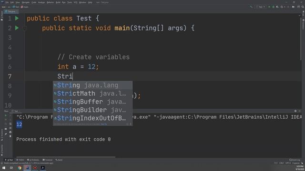The height and width of the screenshot is (171, 305).
Task: Click the Test class breadcrumb in navigation bar
Action: click(x=16, y=7)
